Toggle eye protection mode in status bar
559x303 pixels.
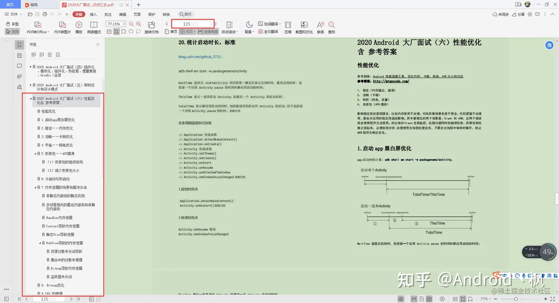(401, 299)
